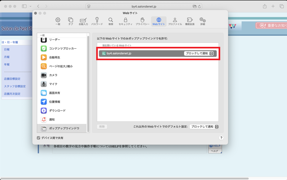Open the Extensions (機能拡張) preferences icon
This screenshot has height=180, width=287.
pyautogui.click(x=190, y=21)
